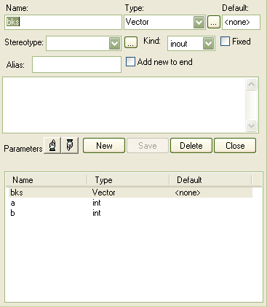Select the bks parameter row
267x307 pixels.
pyautogui.click(x=131, y=193)
